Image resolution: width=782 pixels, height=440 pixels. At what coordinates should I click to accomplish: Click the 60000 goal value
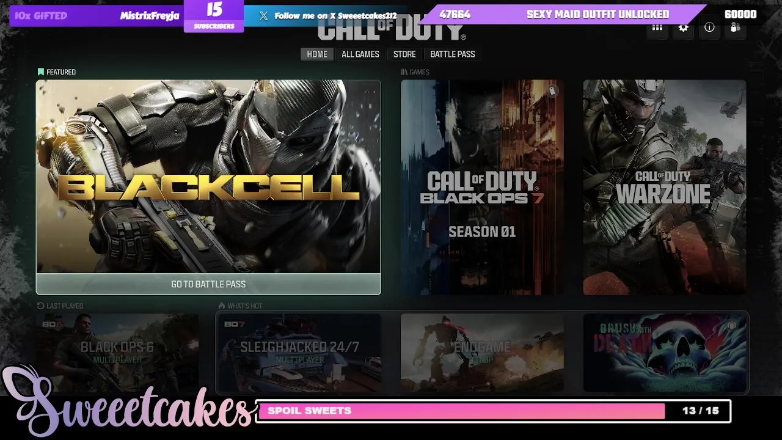pos(740,15)
